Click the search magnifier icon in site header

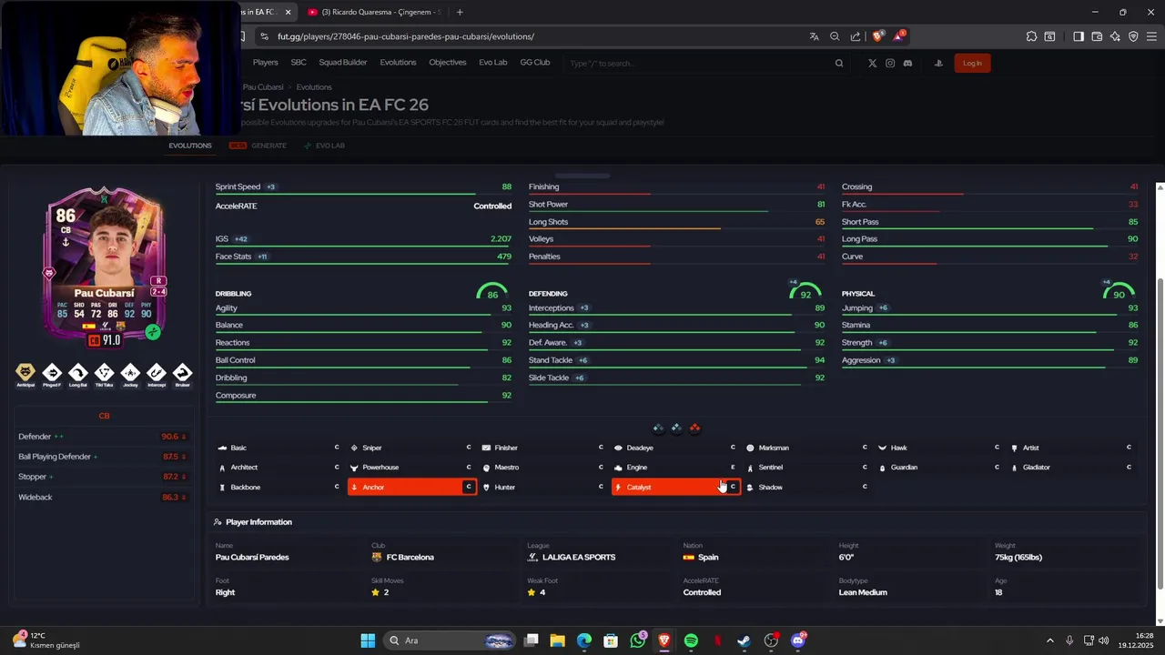click(839, 63)
